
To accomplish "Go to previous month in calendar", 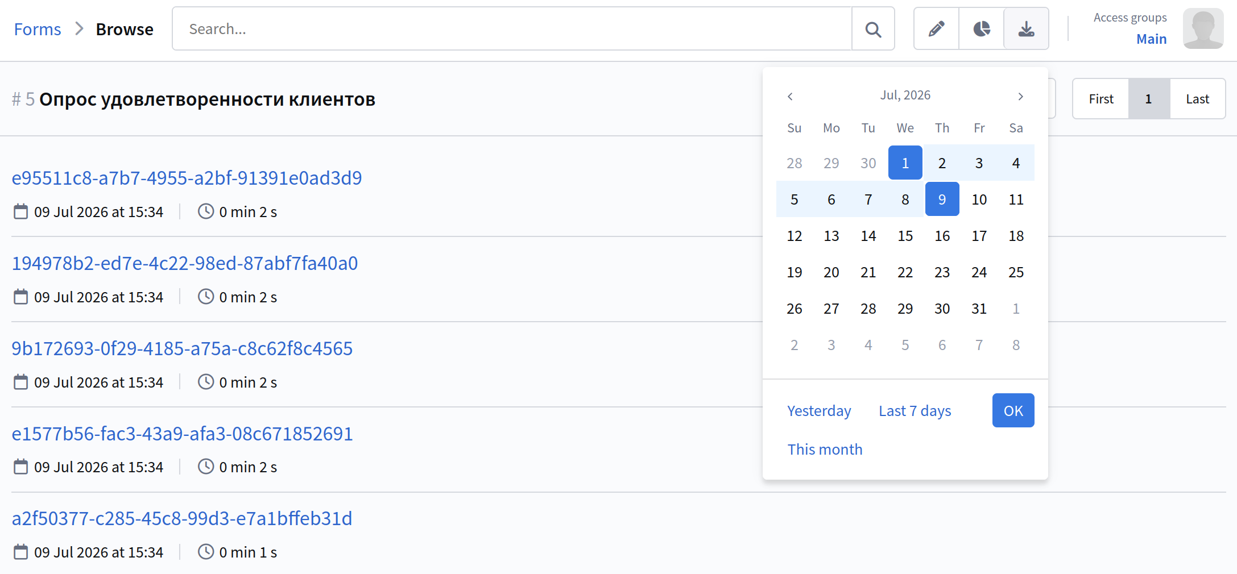I will click(790, 96).
